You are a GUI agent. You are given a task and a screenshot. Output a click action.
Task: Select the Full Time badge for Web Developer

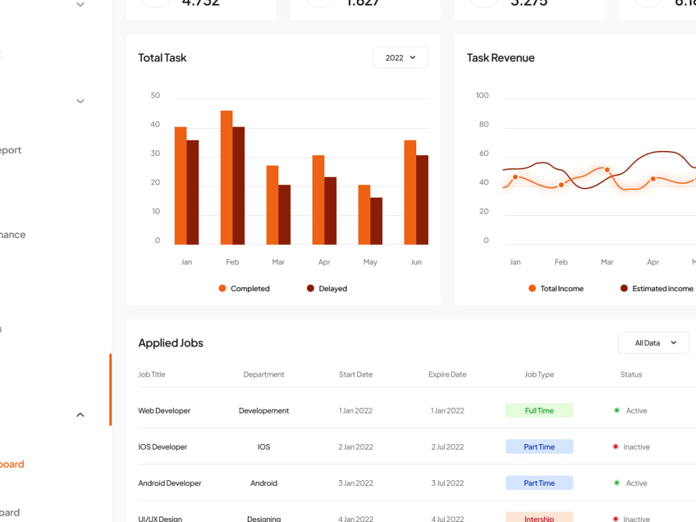point(539,411)
